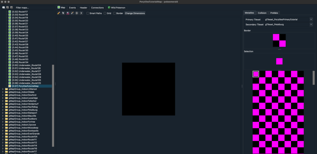Click the folder icon for gMapGroup_IndoorRoute116

pos(6,148)
